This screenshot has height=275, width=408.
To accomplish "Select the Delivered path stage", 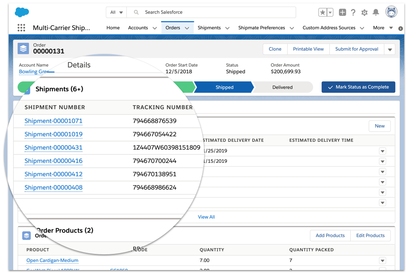I will 282,87.
